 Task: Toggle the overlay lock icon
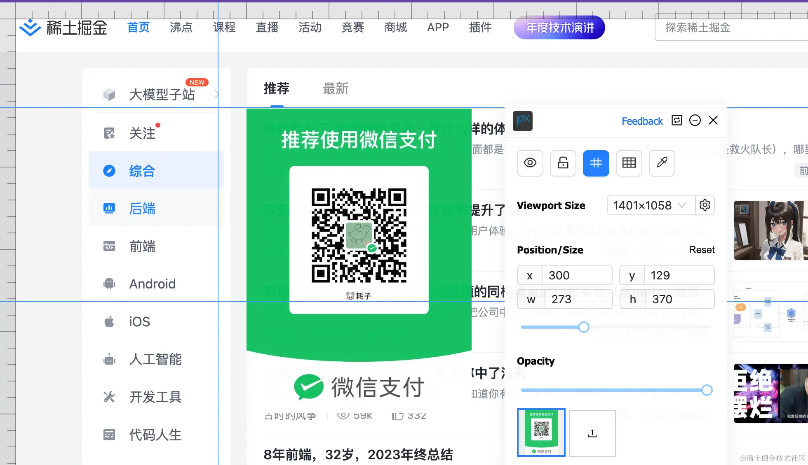click(x=563, y=163)
